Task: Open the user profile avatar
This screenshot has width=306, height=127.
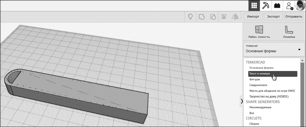Action: coord(300,6)
